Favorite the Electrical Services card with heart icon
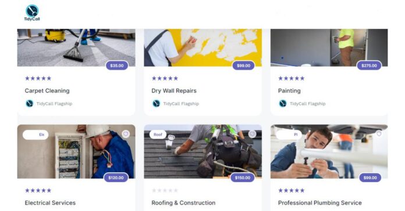 click(x=126, y=134)
